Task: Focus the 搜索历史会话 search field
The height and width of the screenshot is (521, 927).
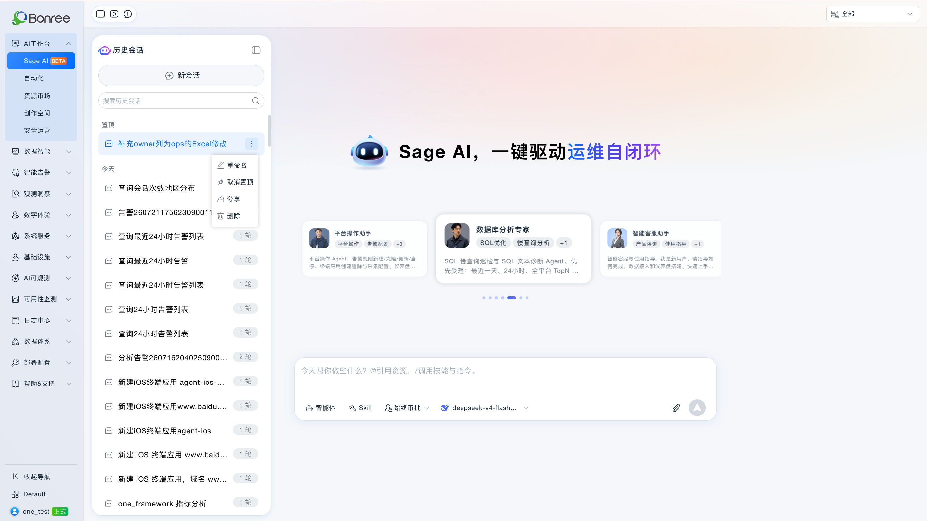Action: pos(181,101)
